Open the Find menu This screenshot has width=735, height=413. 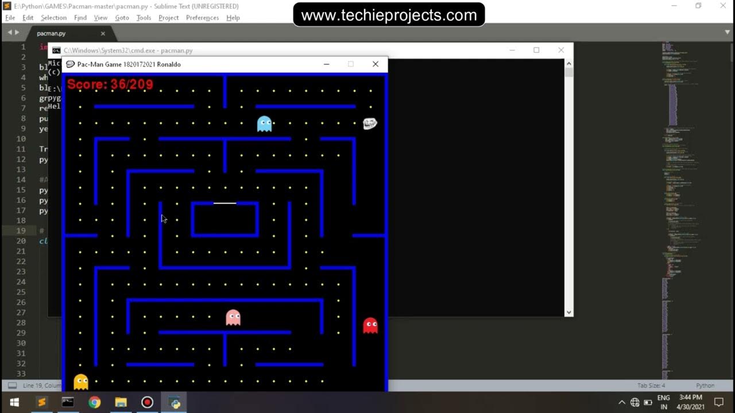[80, 18]
